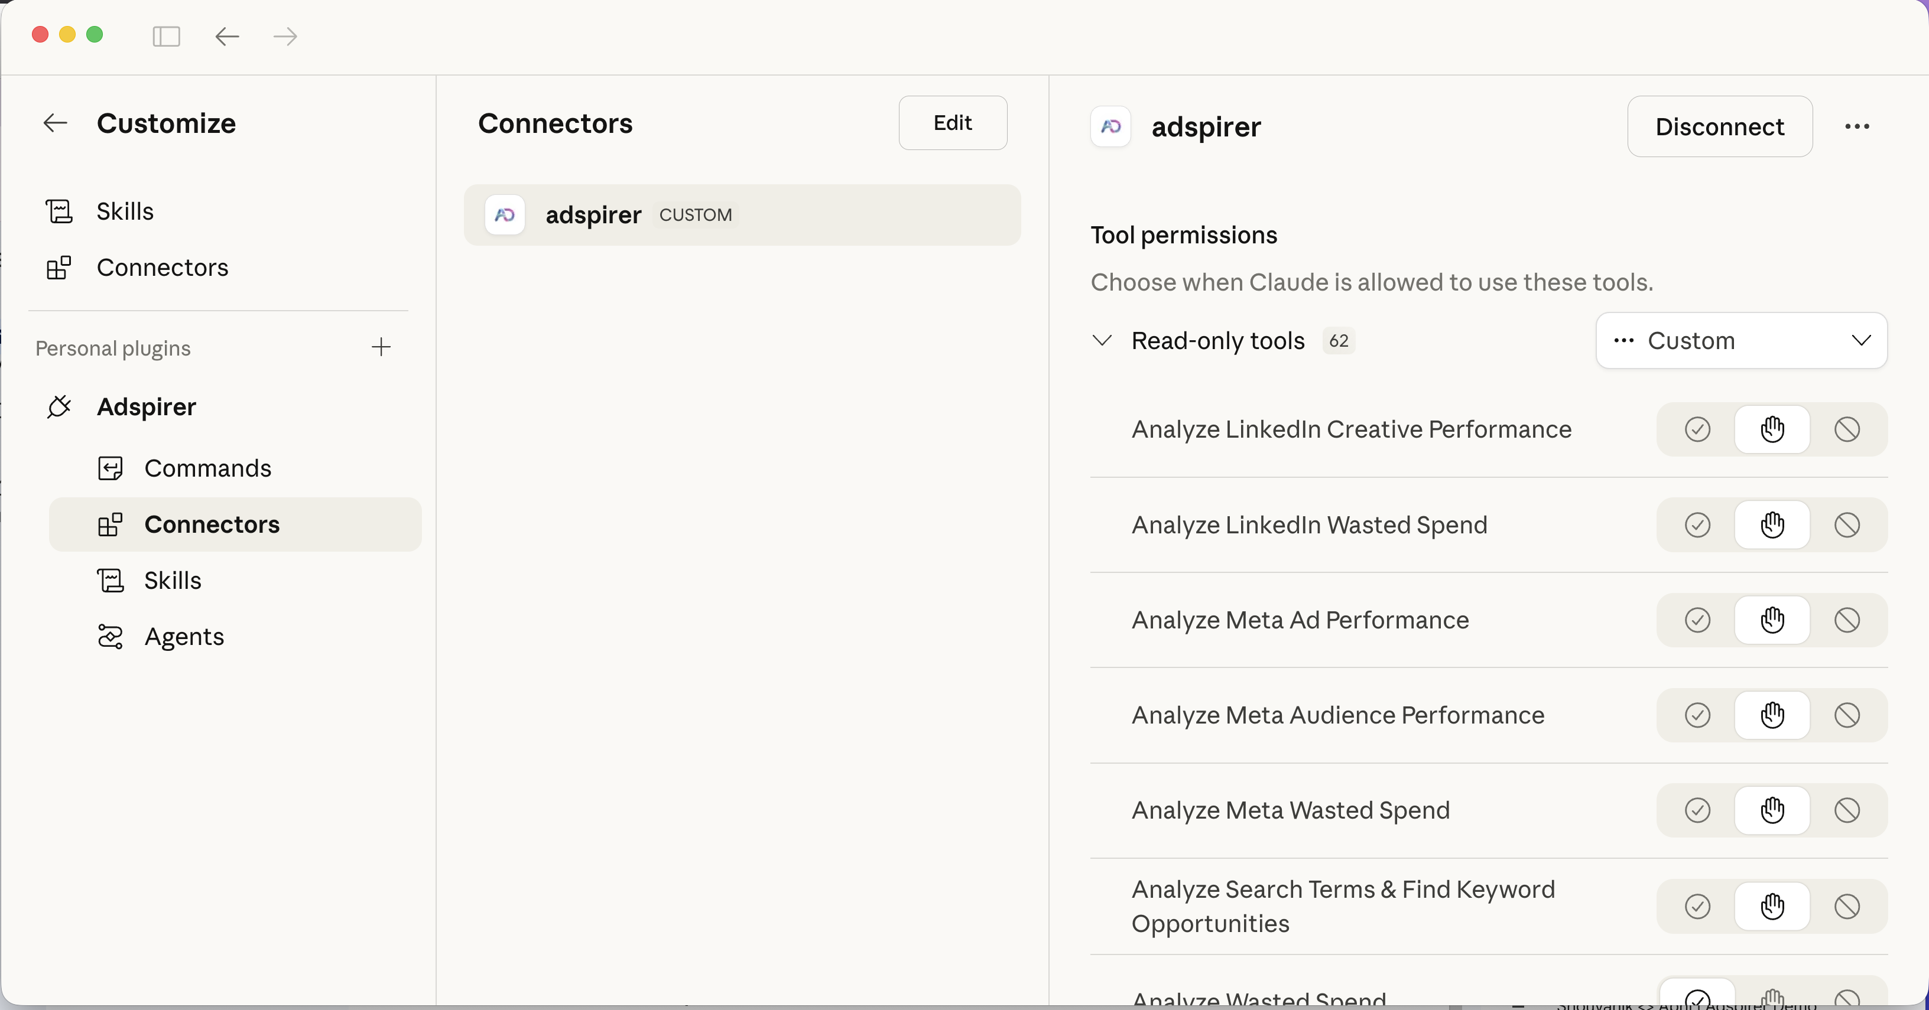Click the Adspirer plug icon in sidebar
The image size is (1929, 1010).
[x=59, y=407]
